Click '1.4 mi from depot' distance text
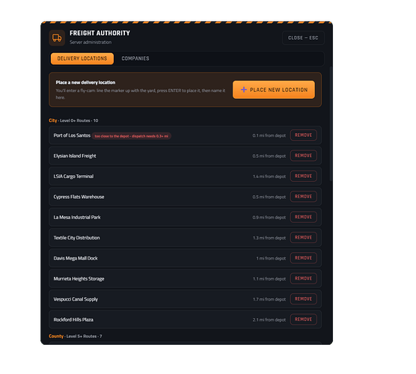Screen dimensions: 416x374 click(269, 177)
